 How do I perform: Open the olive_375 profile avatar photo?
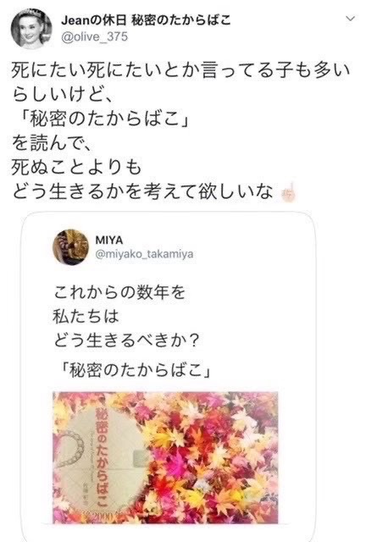coord(31,28)
